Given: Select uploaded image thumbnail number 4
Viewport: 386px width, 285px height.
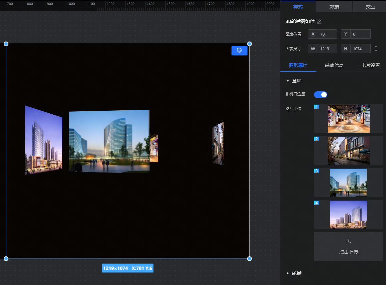Looking at the screenshot, I should [348, 214].
